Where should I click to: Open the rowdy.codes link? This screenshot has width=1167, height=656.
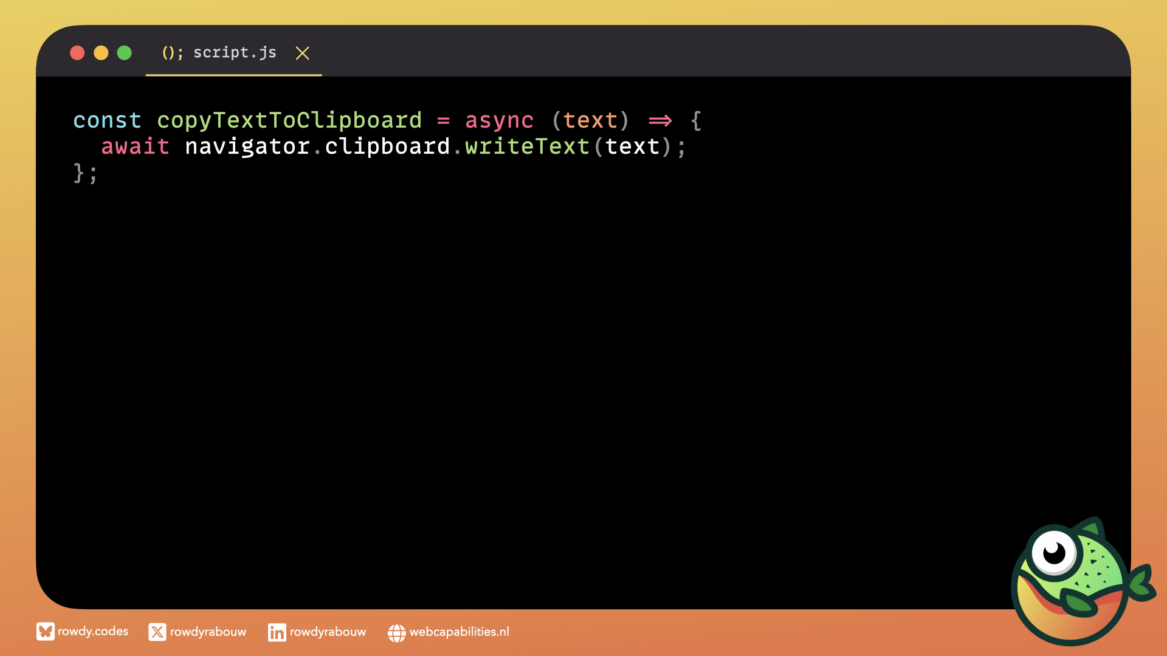(93, 632)
